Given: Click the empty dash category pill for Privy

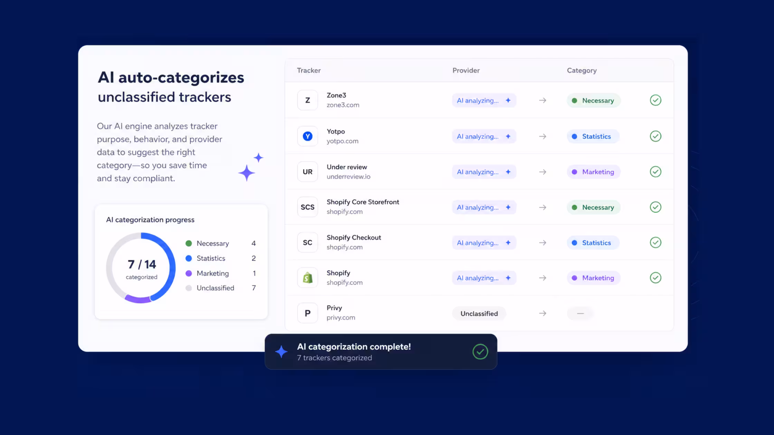Looking at the screenshot, I should [x=580, y=313].
